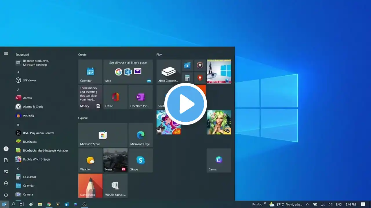Open the WinZip Universal tile

tap(115, 186)
